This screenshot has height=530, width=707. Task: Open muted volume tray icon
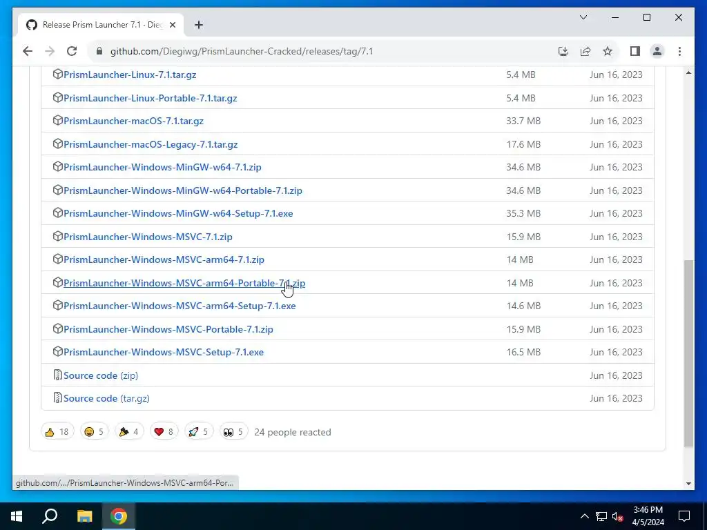(618, 516)
